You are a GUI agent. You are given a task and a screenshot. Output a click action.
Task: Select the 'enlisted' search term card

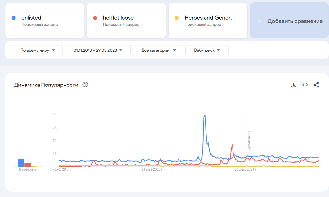44,20
